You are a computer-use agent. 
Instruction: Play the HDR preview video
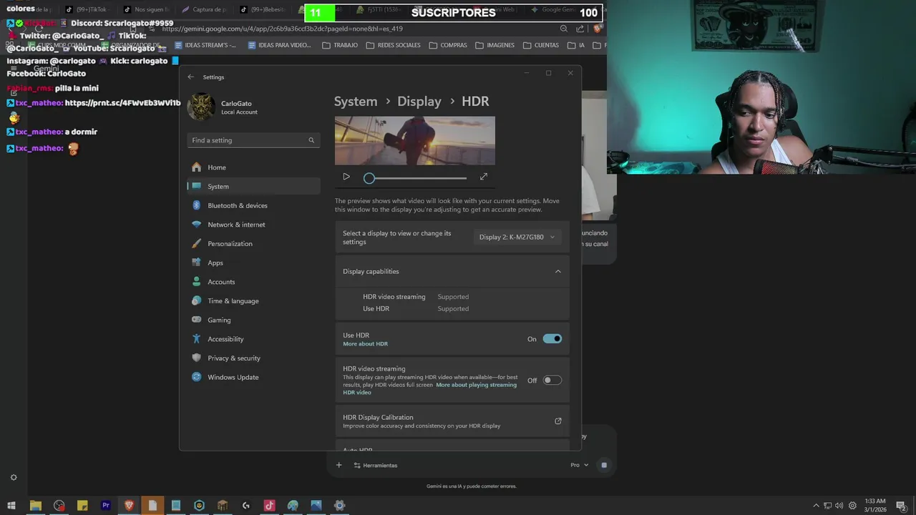pos(346,177)
